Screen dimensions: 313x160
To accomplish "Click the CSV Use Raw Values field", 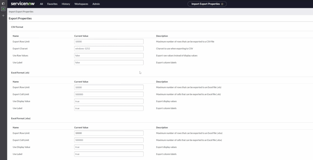I will [x=109, y=55].
